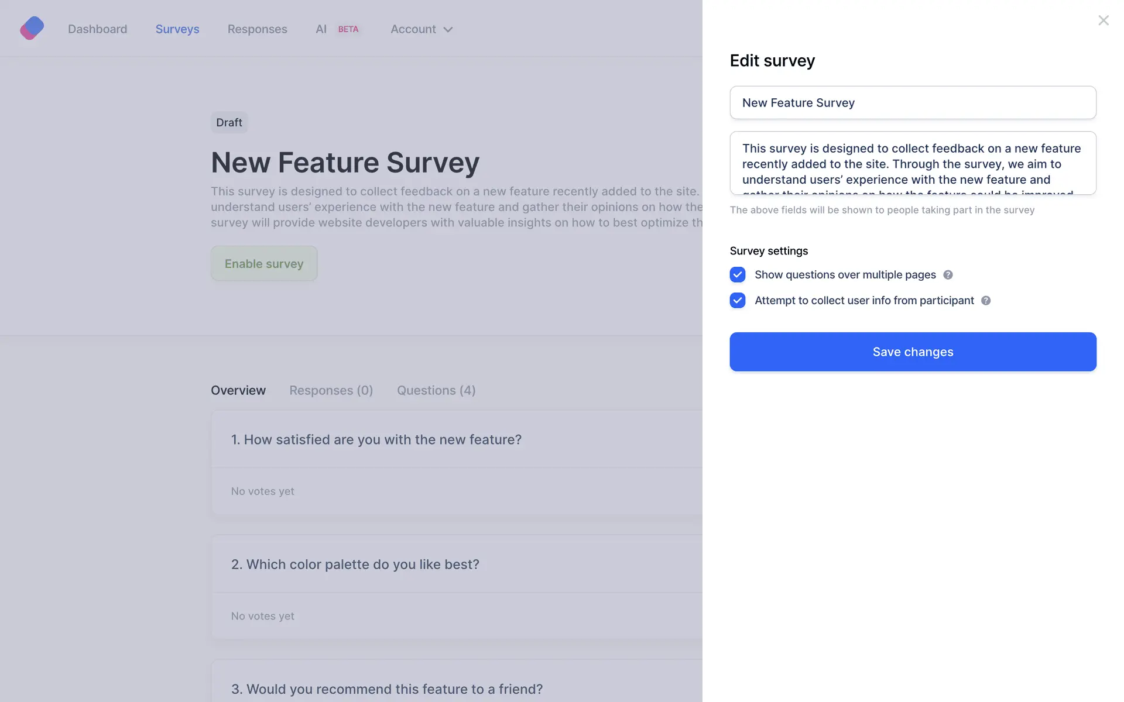
Task: Switch to the Questions (4) tab
Action: coord(436,390)
